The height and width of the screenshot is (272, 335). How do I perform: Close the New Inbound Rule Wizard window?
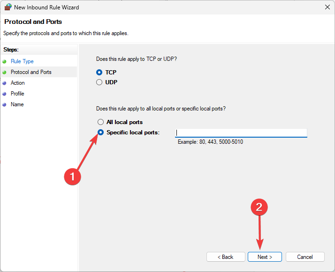(x=327, y=7)
